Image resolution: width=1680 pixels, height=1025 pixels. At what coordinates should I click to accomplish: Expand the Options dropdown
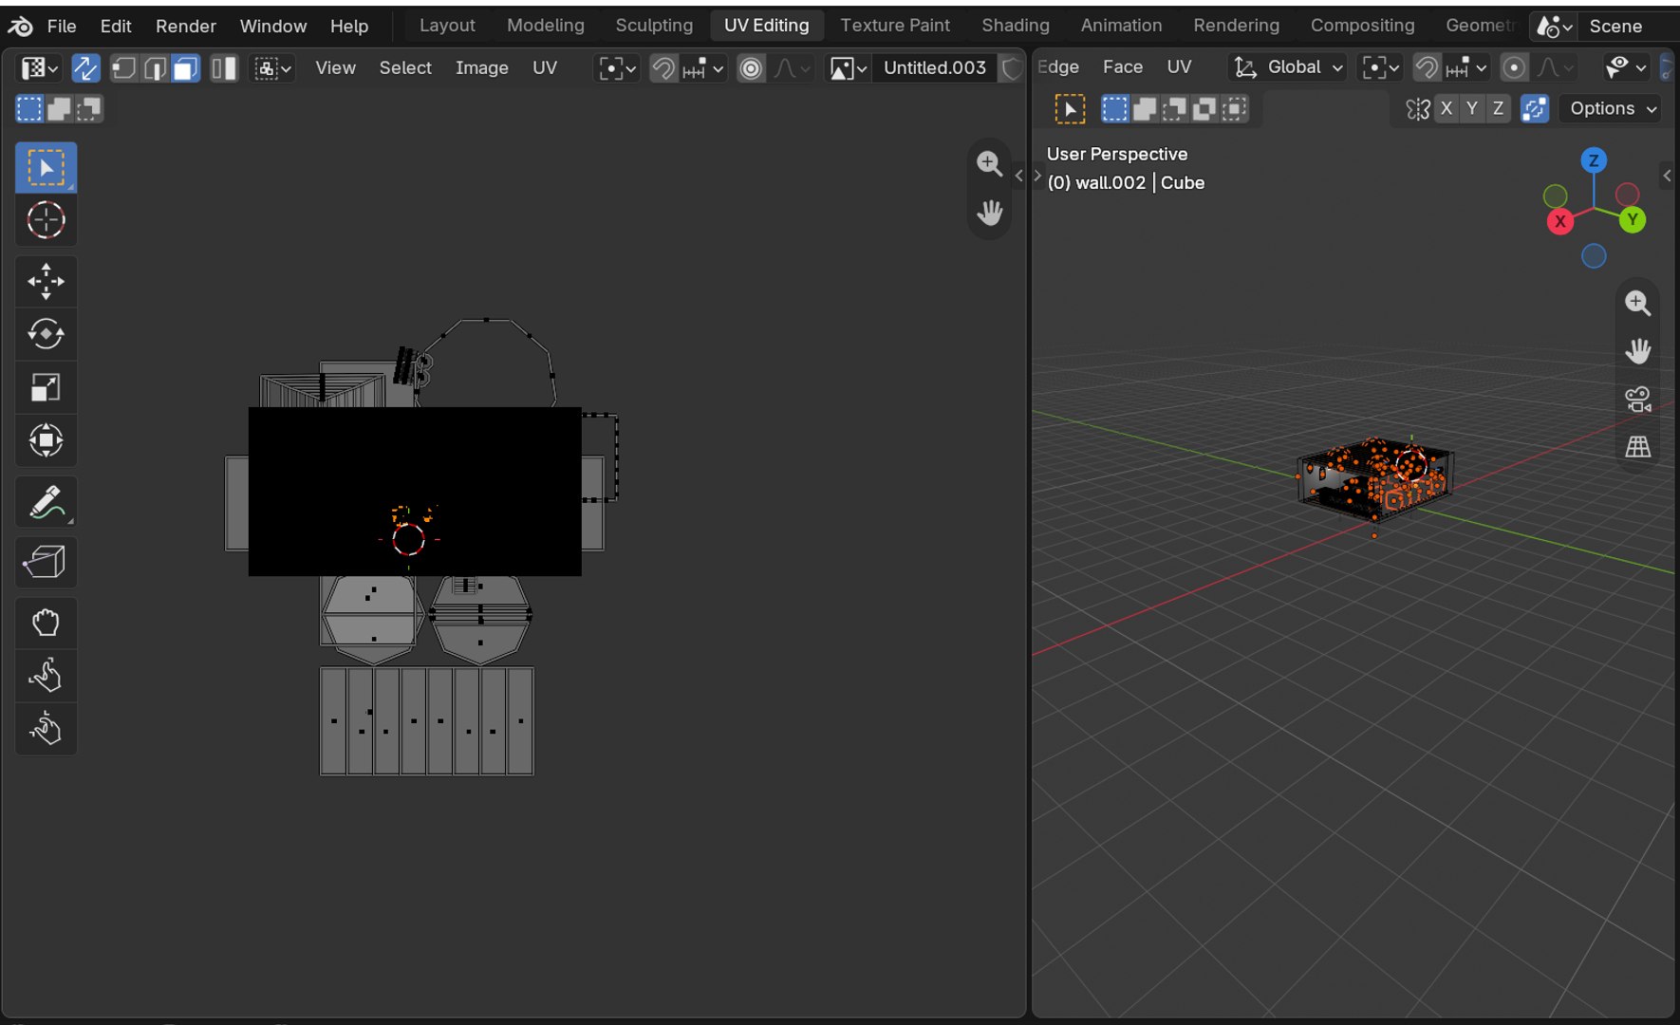pyautogui.click(x=1612, y=109)
